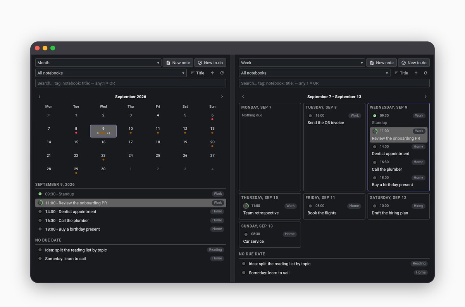This screenshot has height=307, width=465.
Task: Go to the previous week before September 7
Action: pyautogui.click(x=243, y=97)
